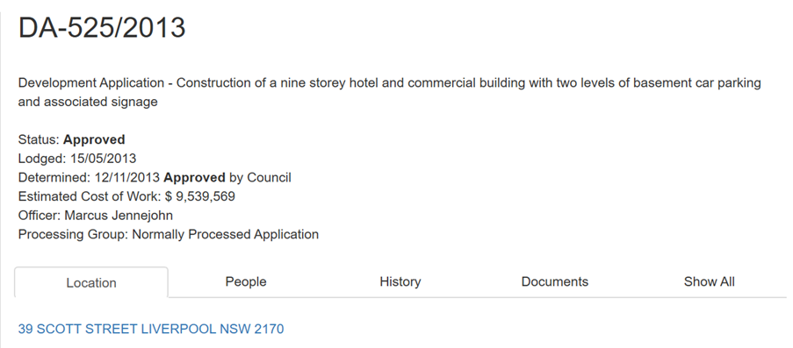Click 'Normally Processed Application' text
This screenshot has width=793, height=348.
coord(226,235)
